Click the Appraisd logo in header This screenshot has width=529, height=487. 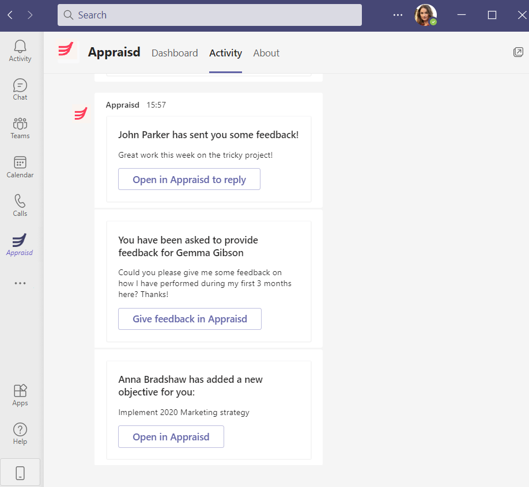(x=68, y=51)
